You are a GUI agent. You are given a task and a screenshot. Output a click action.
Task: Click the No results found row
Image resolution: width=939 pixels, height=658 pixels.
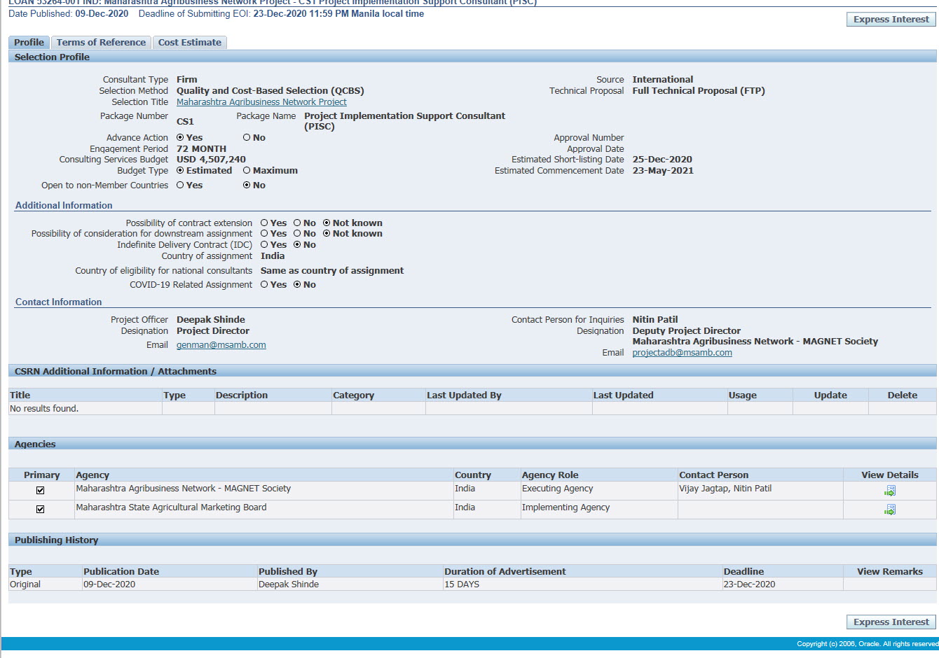tap(472, 409)
